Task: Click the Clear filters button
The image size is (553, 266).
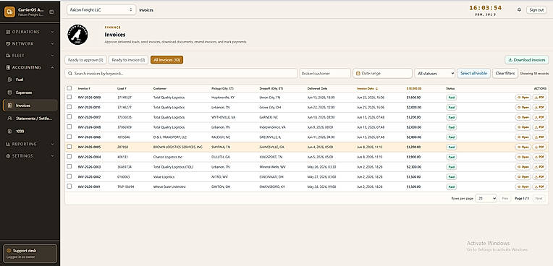Action: pos(505,73)
